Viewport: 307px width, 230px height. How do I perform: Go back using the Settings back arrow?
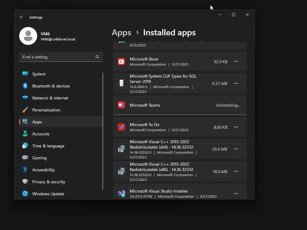coord(22,17)
